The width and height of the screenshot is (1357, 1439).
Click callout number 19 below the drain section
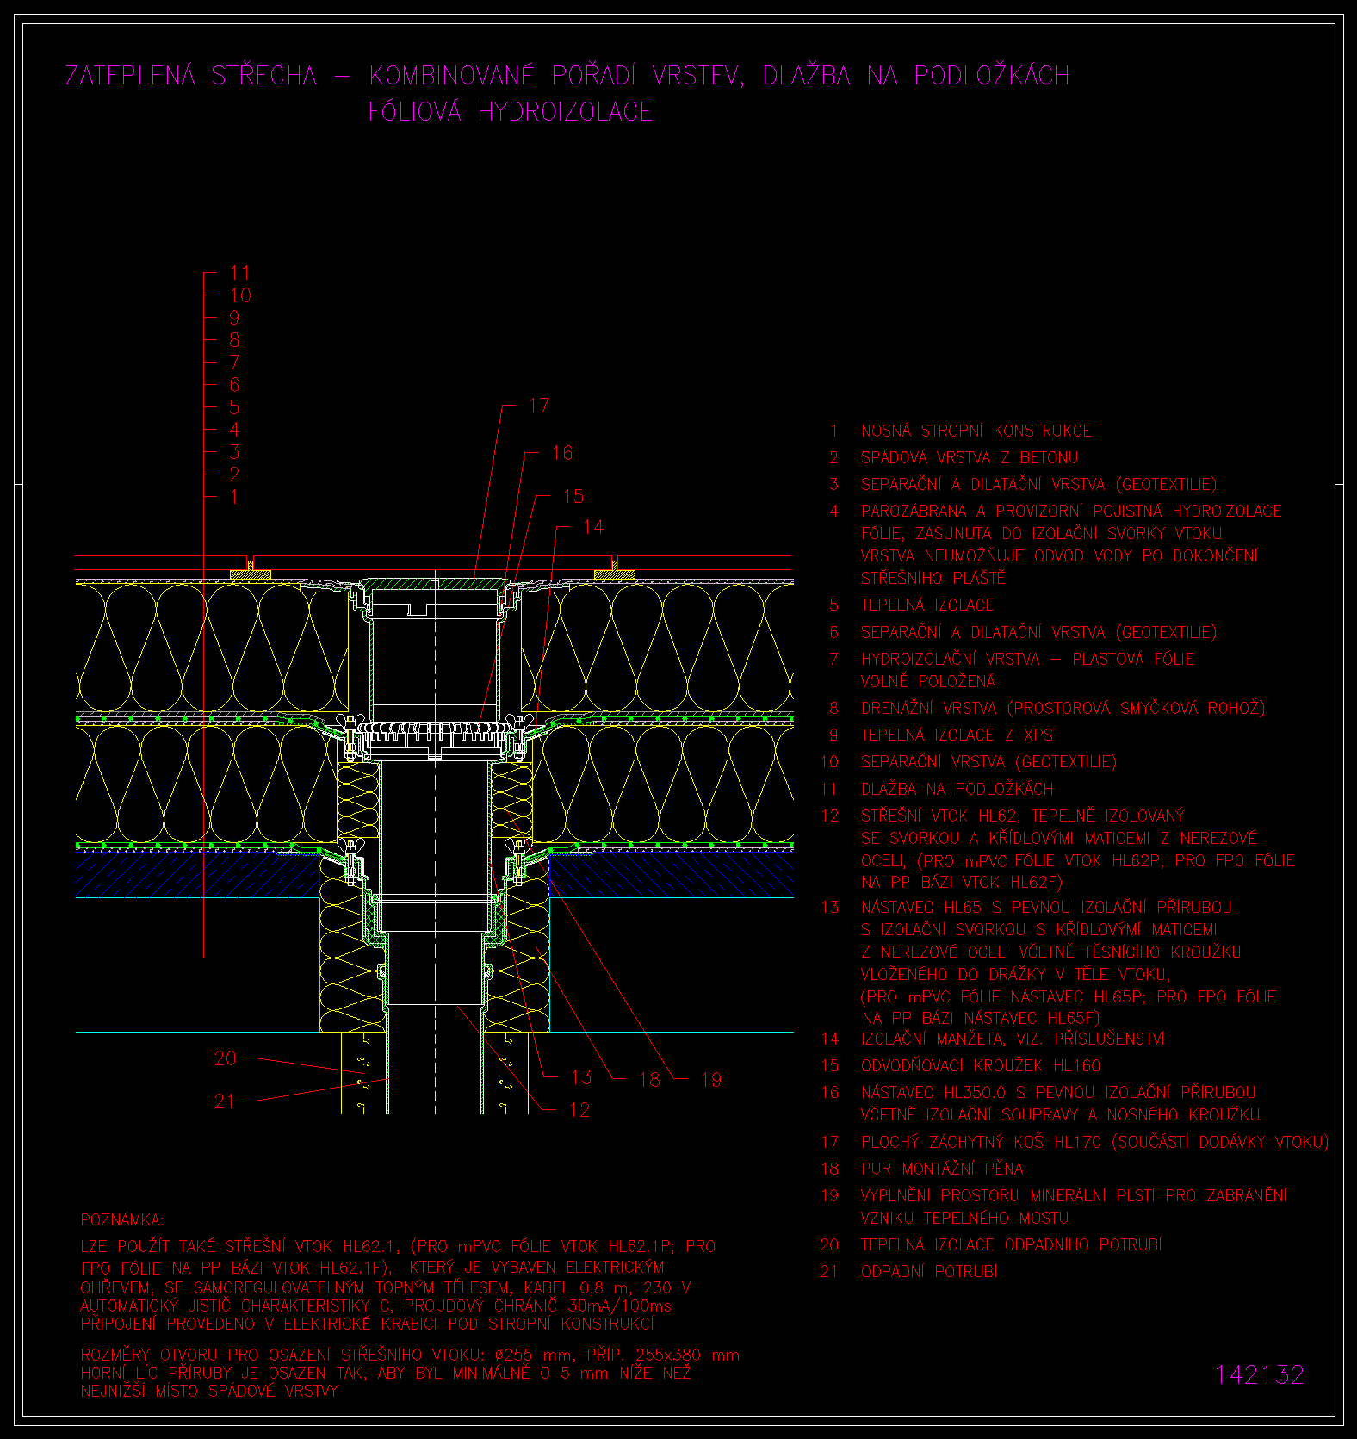pyautogui.click(x=711, y=1080)
